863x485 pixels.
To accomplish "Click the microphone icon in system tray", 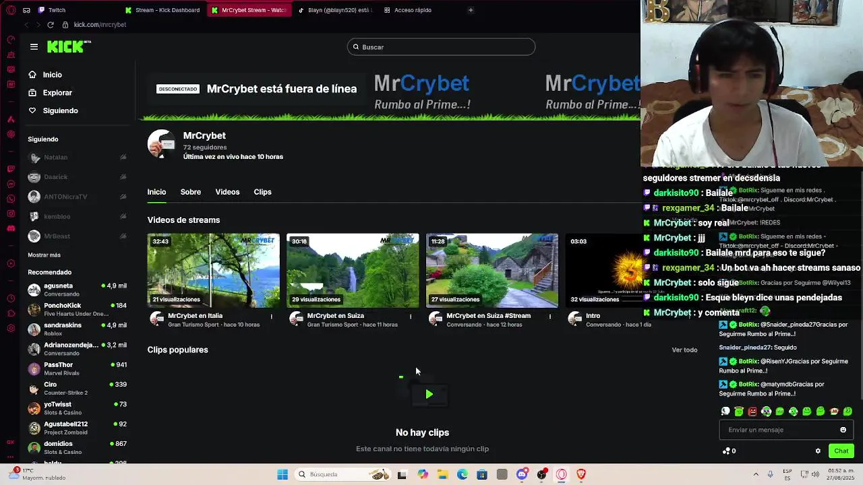I will [770, 474].
